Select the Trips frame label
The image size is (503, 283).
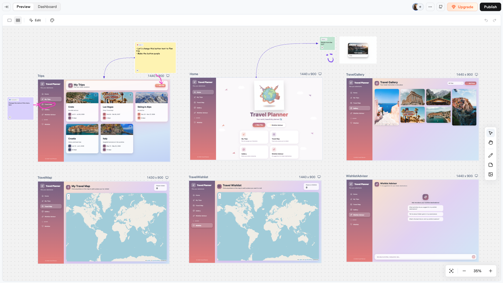[x=41, y=76]
